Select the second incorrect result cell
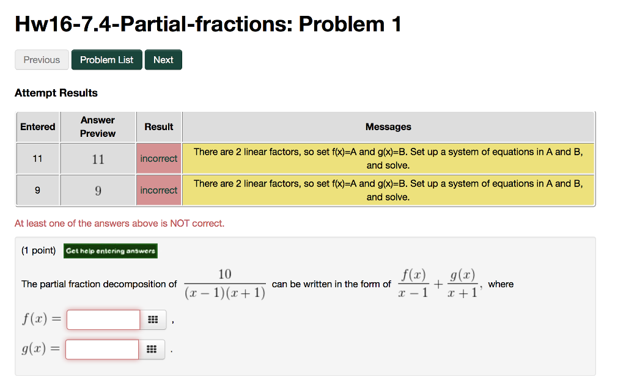Image resolution: width=626 pixels, height=391 pixels. 158,190
